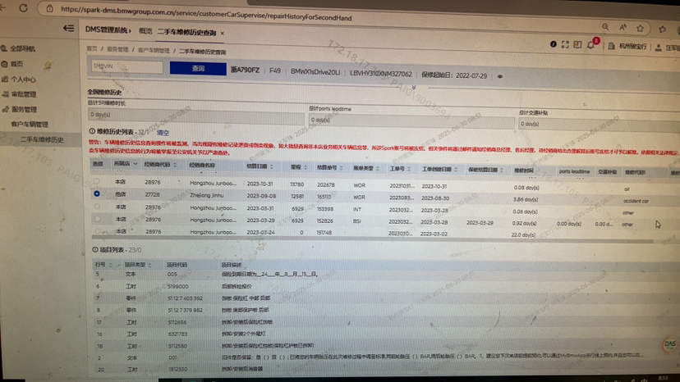Switch to the 二手车维修历史查询 tab
Image resolution: width=680 pixels, height=382 pixels.
(186, 33)
